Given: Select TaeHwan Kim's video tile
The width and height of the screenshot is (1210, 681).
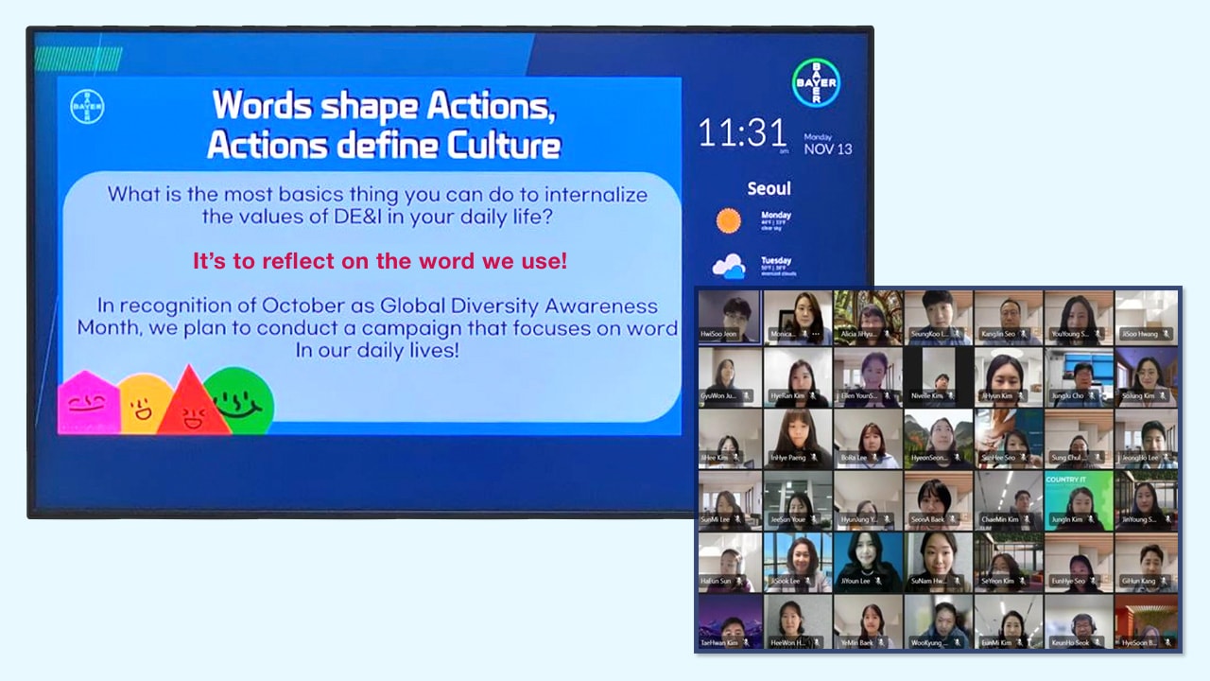Looking at the screenshot, I should [x=730, y=622].
